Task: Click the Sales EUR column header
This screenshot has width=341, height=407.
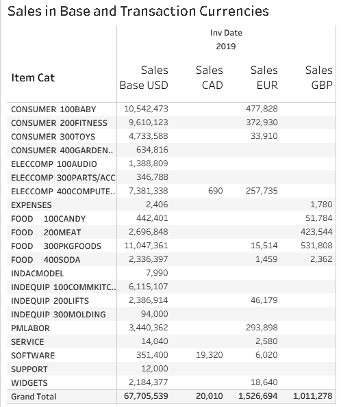Action: pos(264,77)
